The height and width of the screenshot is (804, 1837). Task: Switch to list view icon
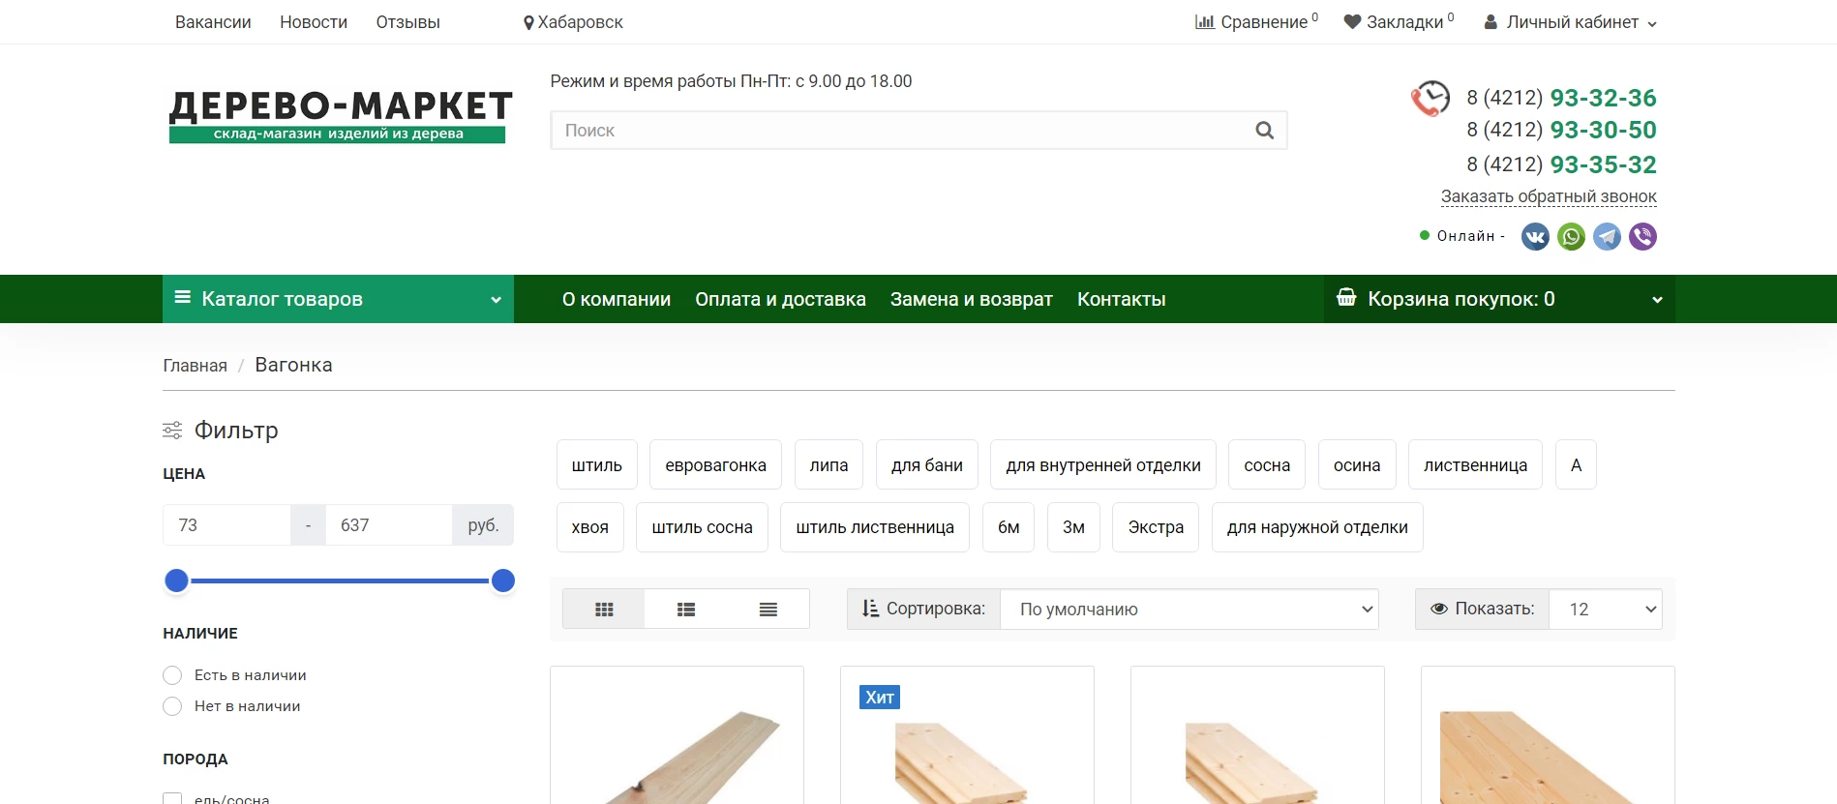686,610
